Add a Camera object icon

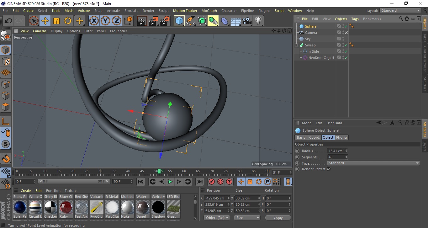247,21
